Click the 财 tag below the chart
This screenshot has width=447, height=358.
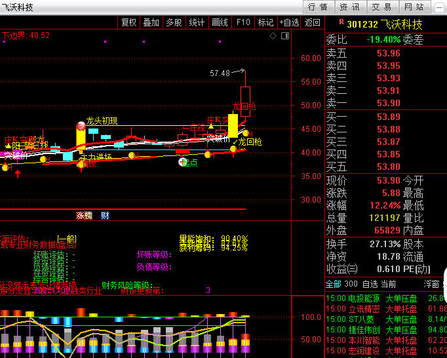(x=104, y=215)
